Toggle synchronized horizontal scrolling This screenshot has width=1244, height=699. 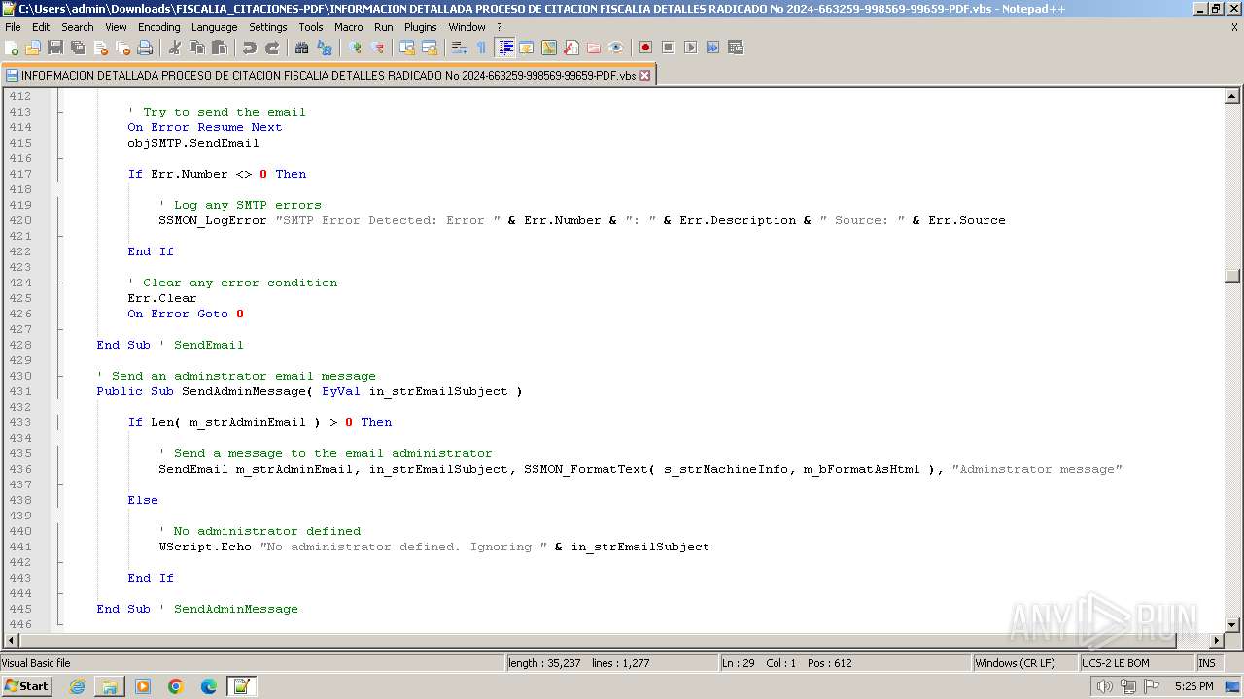[x=430, y=48]
